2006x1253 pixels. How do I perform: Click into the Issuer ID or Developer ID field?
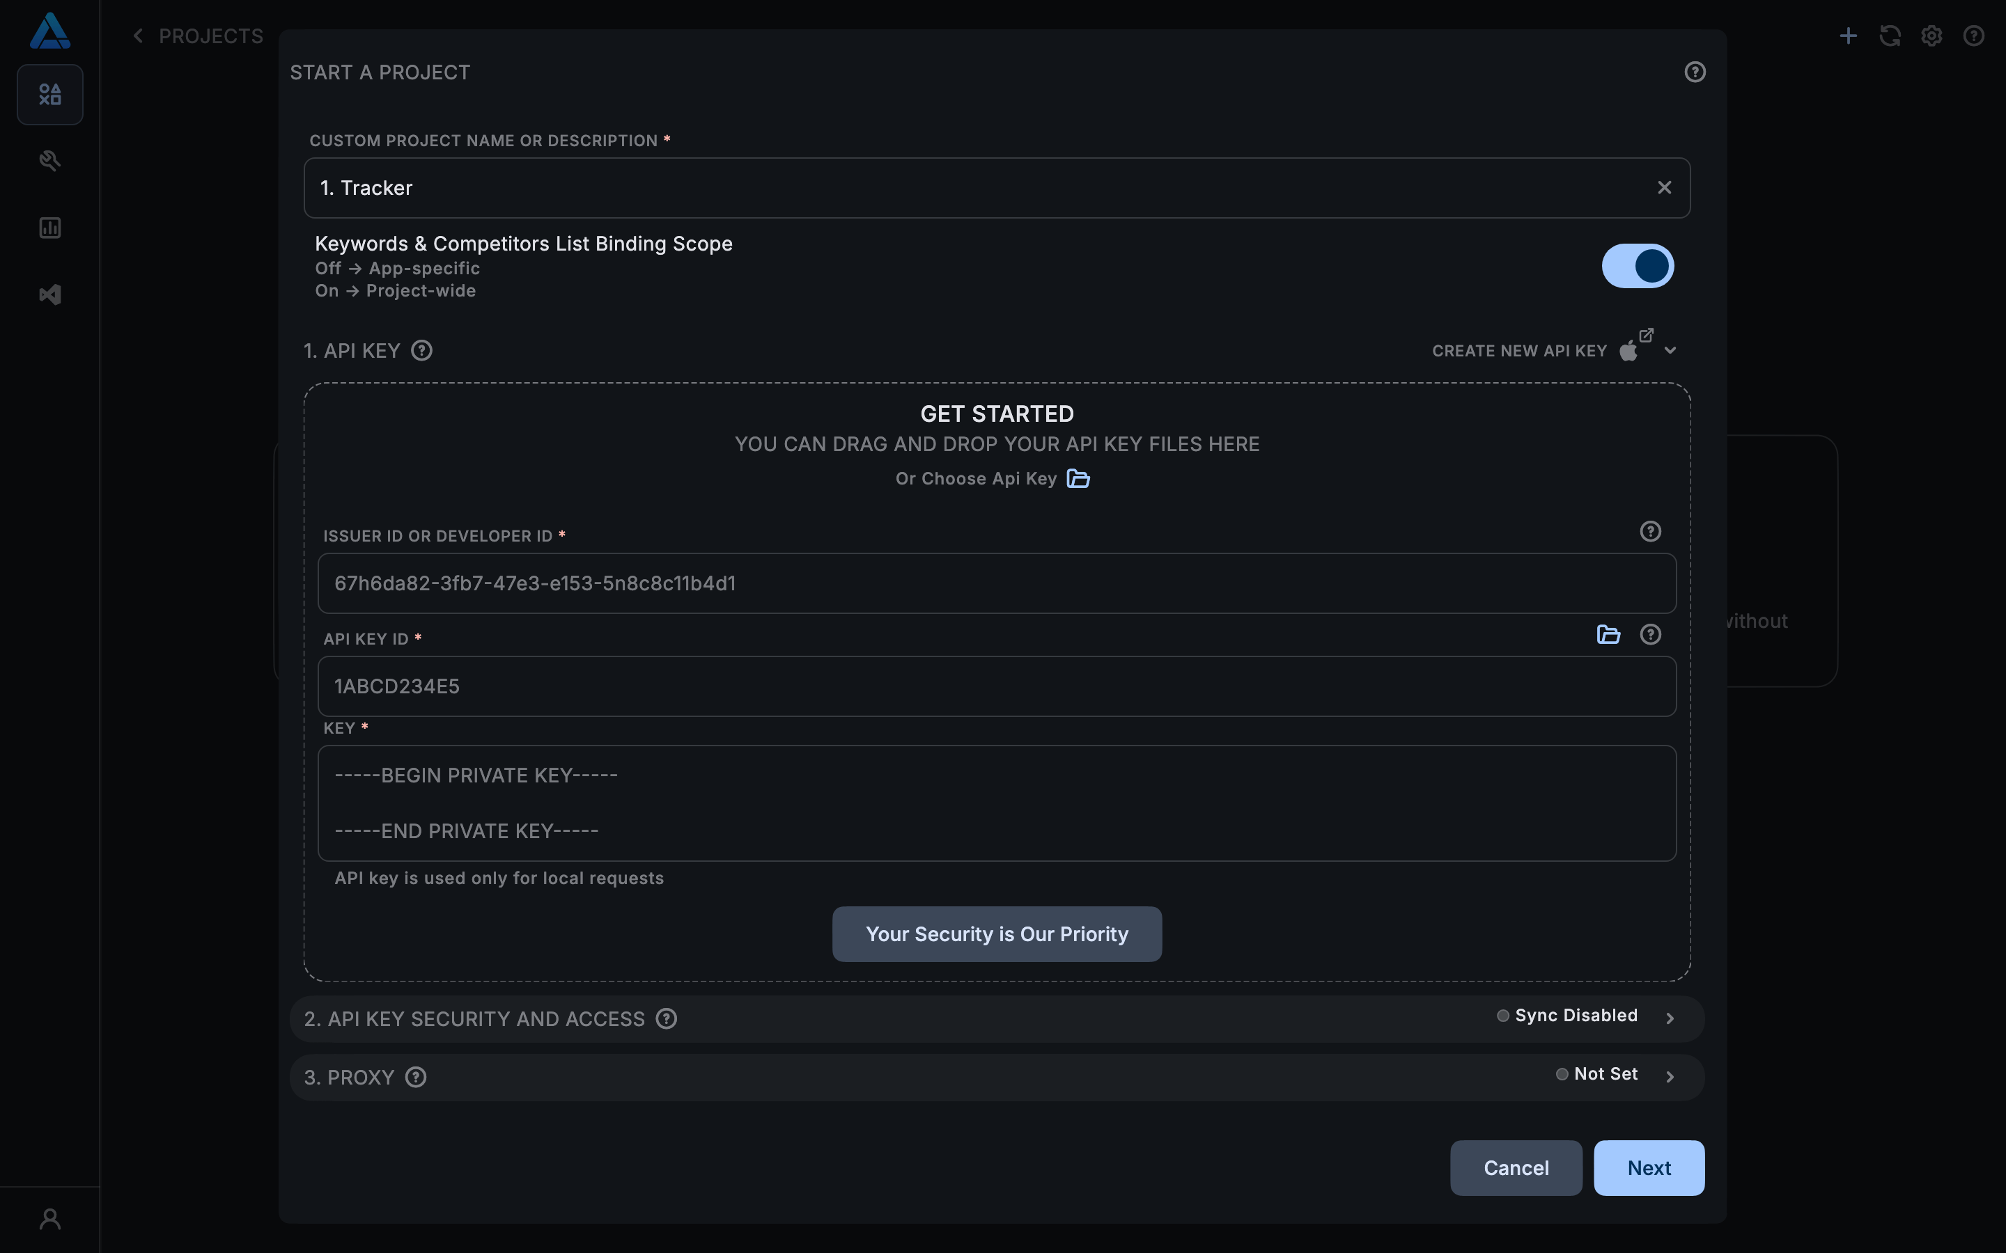(x=996, y=583)
